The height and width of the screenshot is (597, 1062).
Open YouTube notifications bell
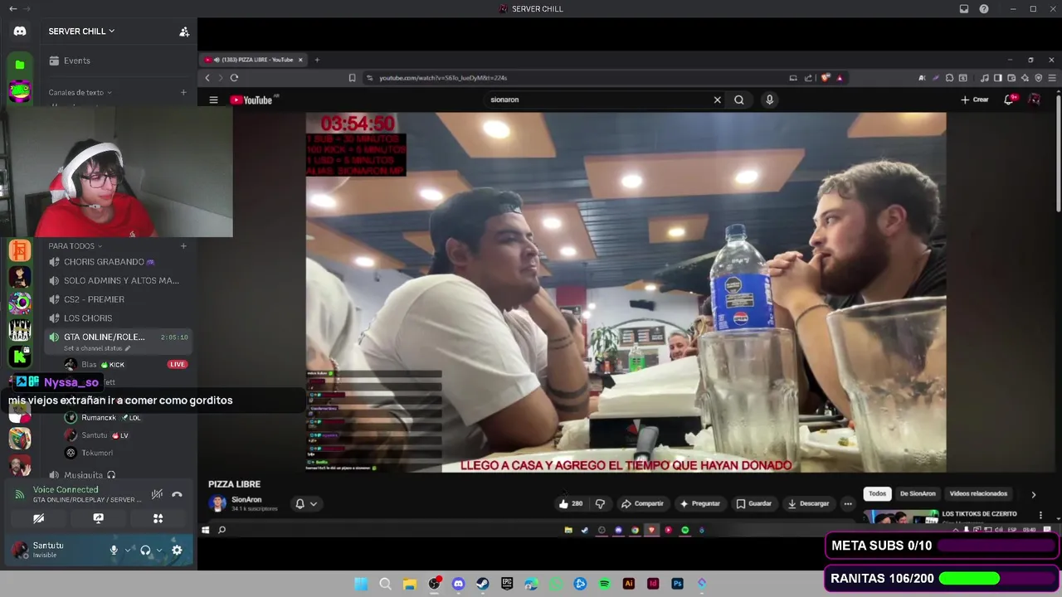point(1010,99)
